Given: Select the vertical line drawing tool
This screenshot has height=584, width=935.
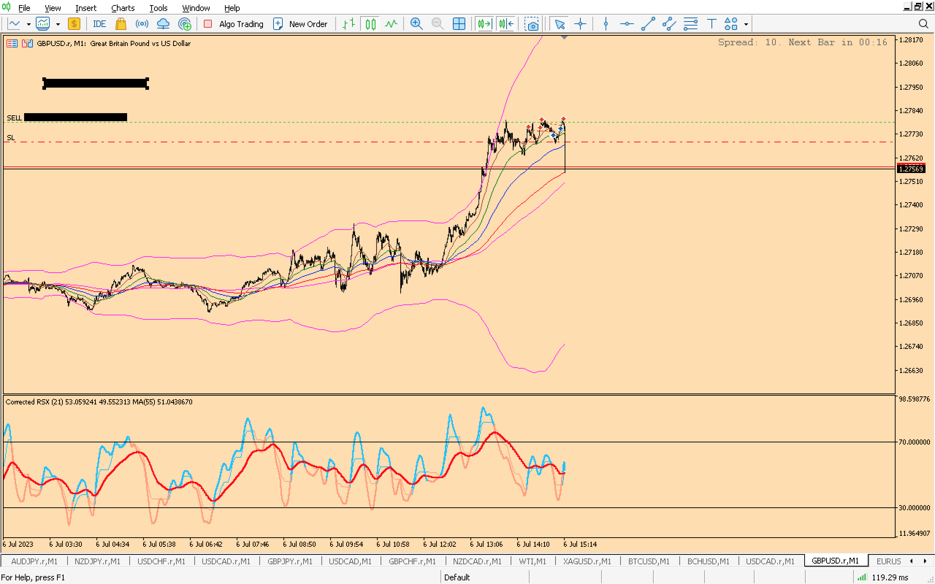Looking at the screenshot, I should (606, 24).
